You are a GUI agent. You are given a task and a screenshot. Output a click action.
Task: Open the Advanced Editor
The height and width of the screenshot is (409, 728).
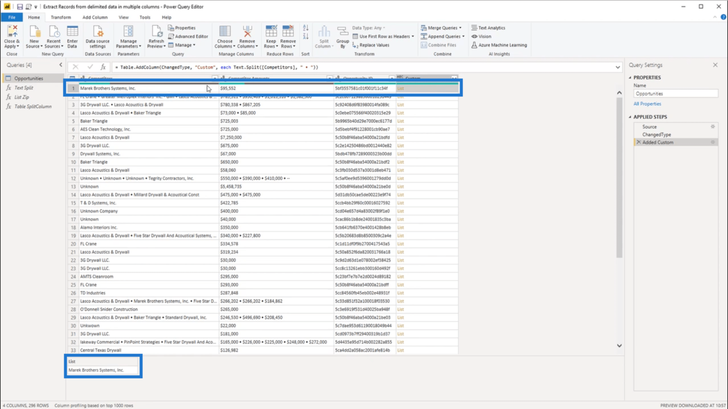click(x=188, y=36)
